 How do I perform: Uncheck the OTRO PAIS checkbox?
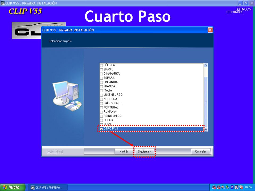pyautogui.click(x=101, y=129)
